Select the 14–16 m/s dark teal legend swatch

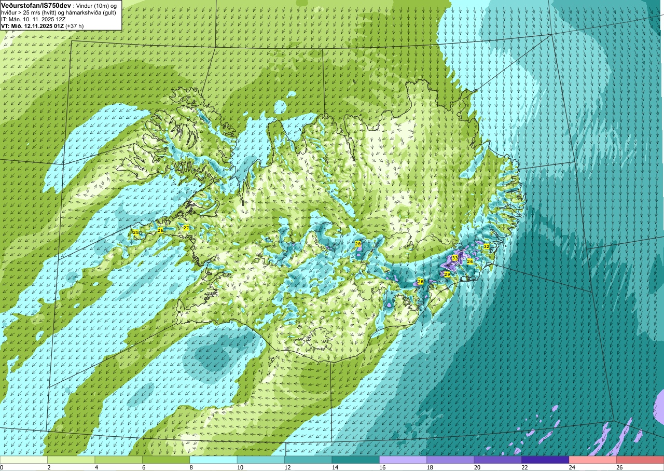[x=356, y=460]
